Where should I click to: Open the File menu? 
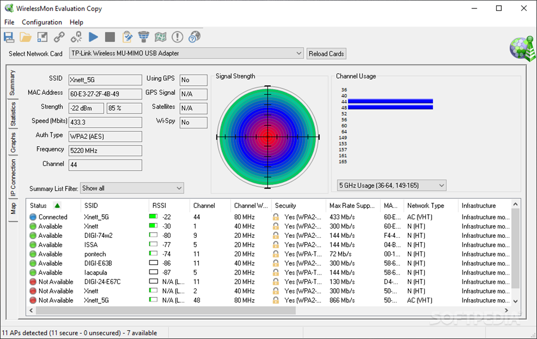[x=9, y=22]
